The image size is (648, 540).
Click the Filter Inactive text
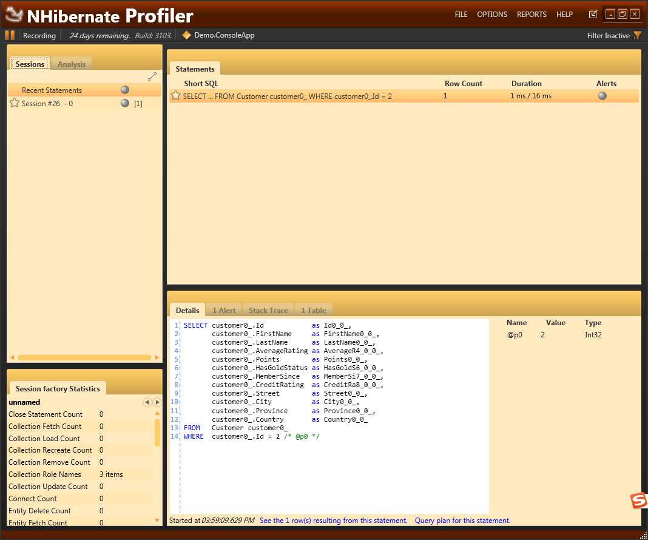click(x=609, y=36)
